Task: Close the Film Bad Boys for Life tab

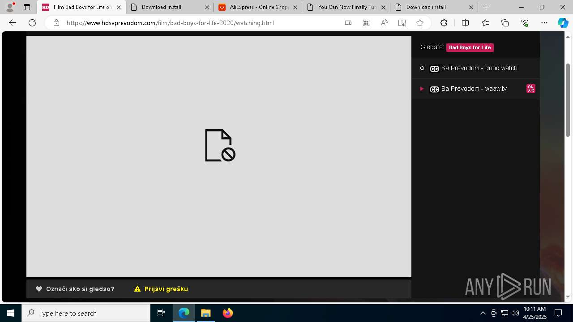Action: (x=119, y=7)
